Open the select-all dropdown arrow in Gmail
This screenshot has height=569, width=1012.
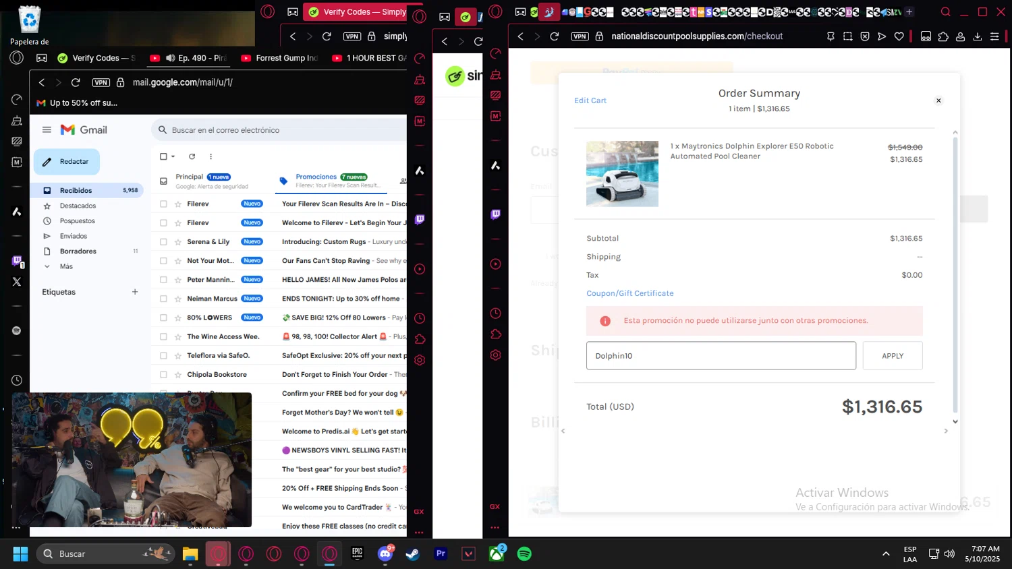coord(173,156)
